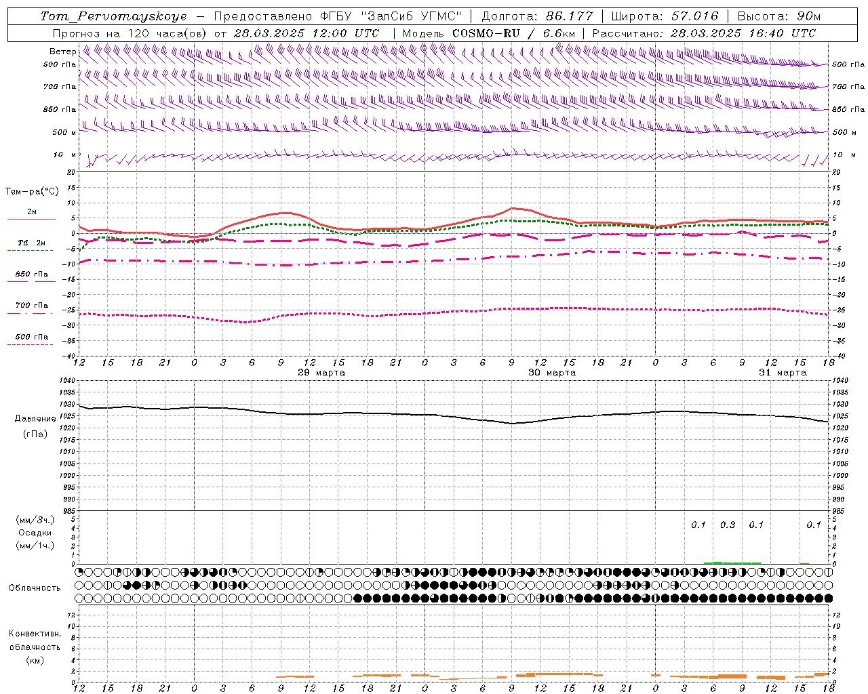868x694 pixels.
Task: Click the 850 гПа temperature legend entry
Action: (32, 274)
